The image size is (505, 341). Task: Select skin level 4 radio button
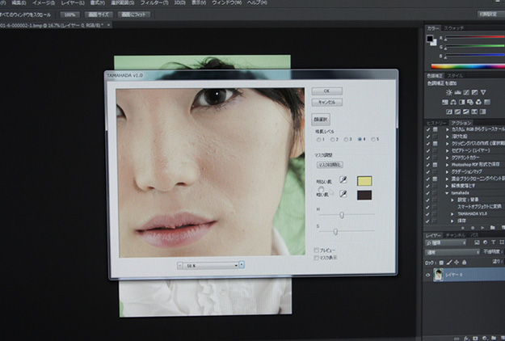pyautogui.click(x=359, y=138)
